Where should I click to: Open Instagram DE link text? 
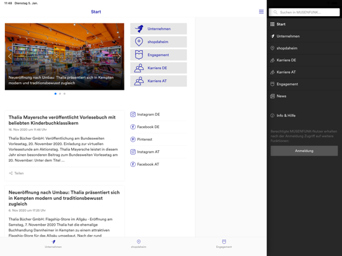148,114
